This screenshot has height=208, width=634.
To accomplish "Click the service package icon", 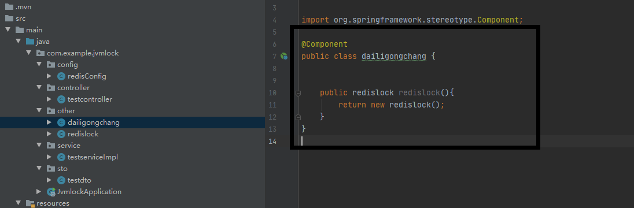I will 51,146.
